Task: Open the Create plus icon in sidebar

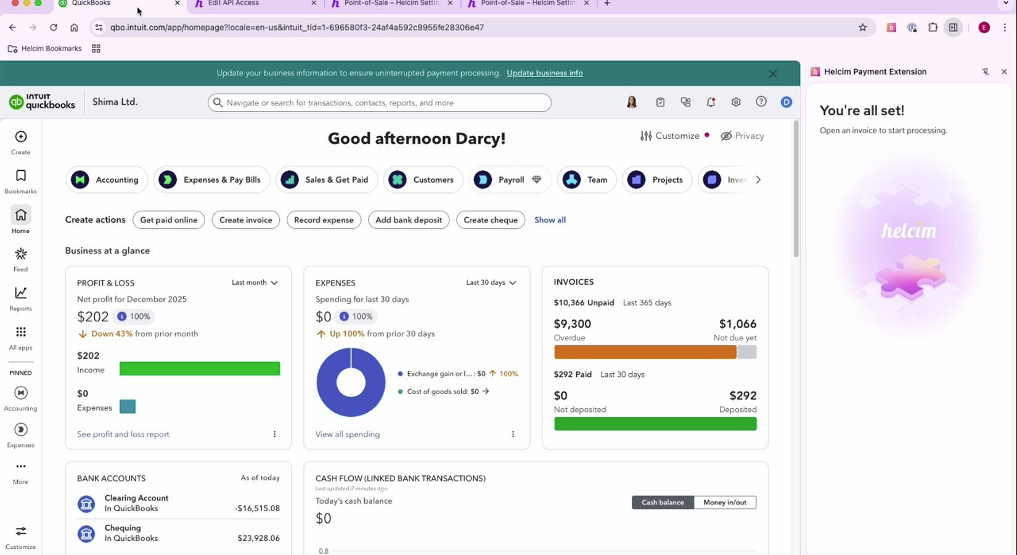Action: coord(21,137)
